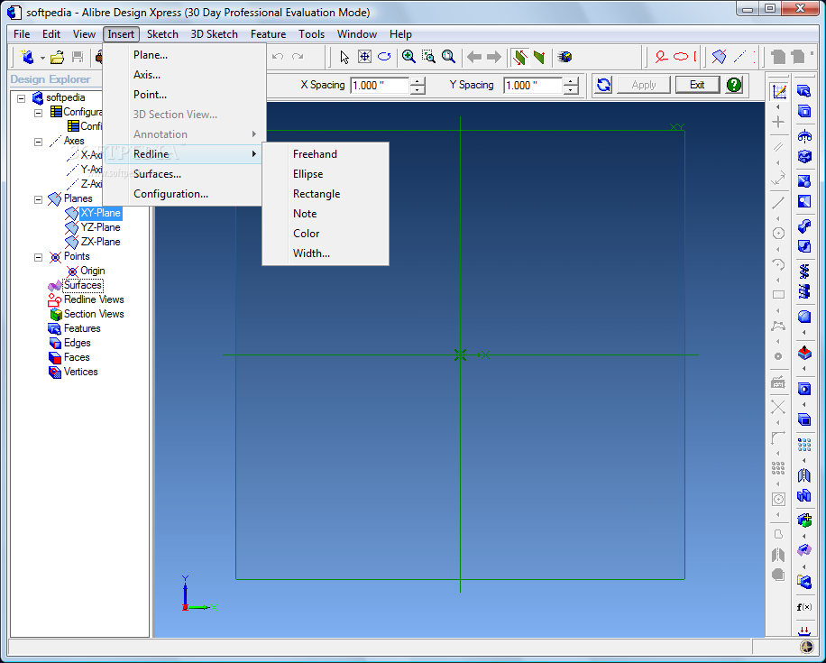This screenshot has height=663, width=826.
Task: Collapse the Points tree node
Action: tap(39, 257)
